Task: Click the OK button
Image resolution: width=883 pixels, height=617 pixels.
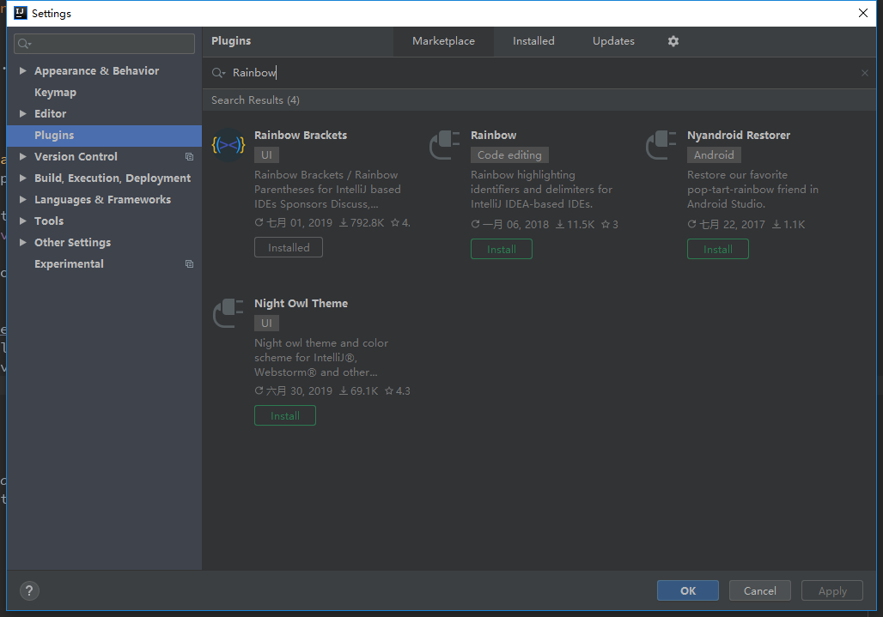Action: 687,590
